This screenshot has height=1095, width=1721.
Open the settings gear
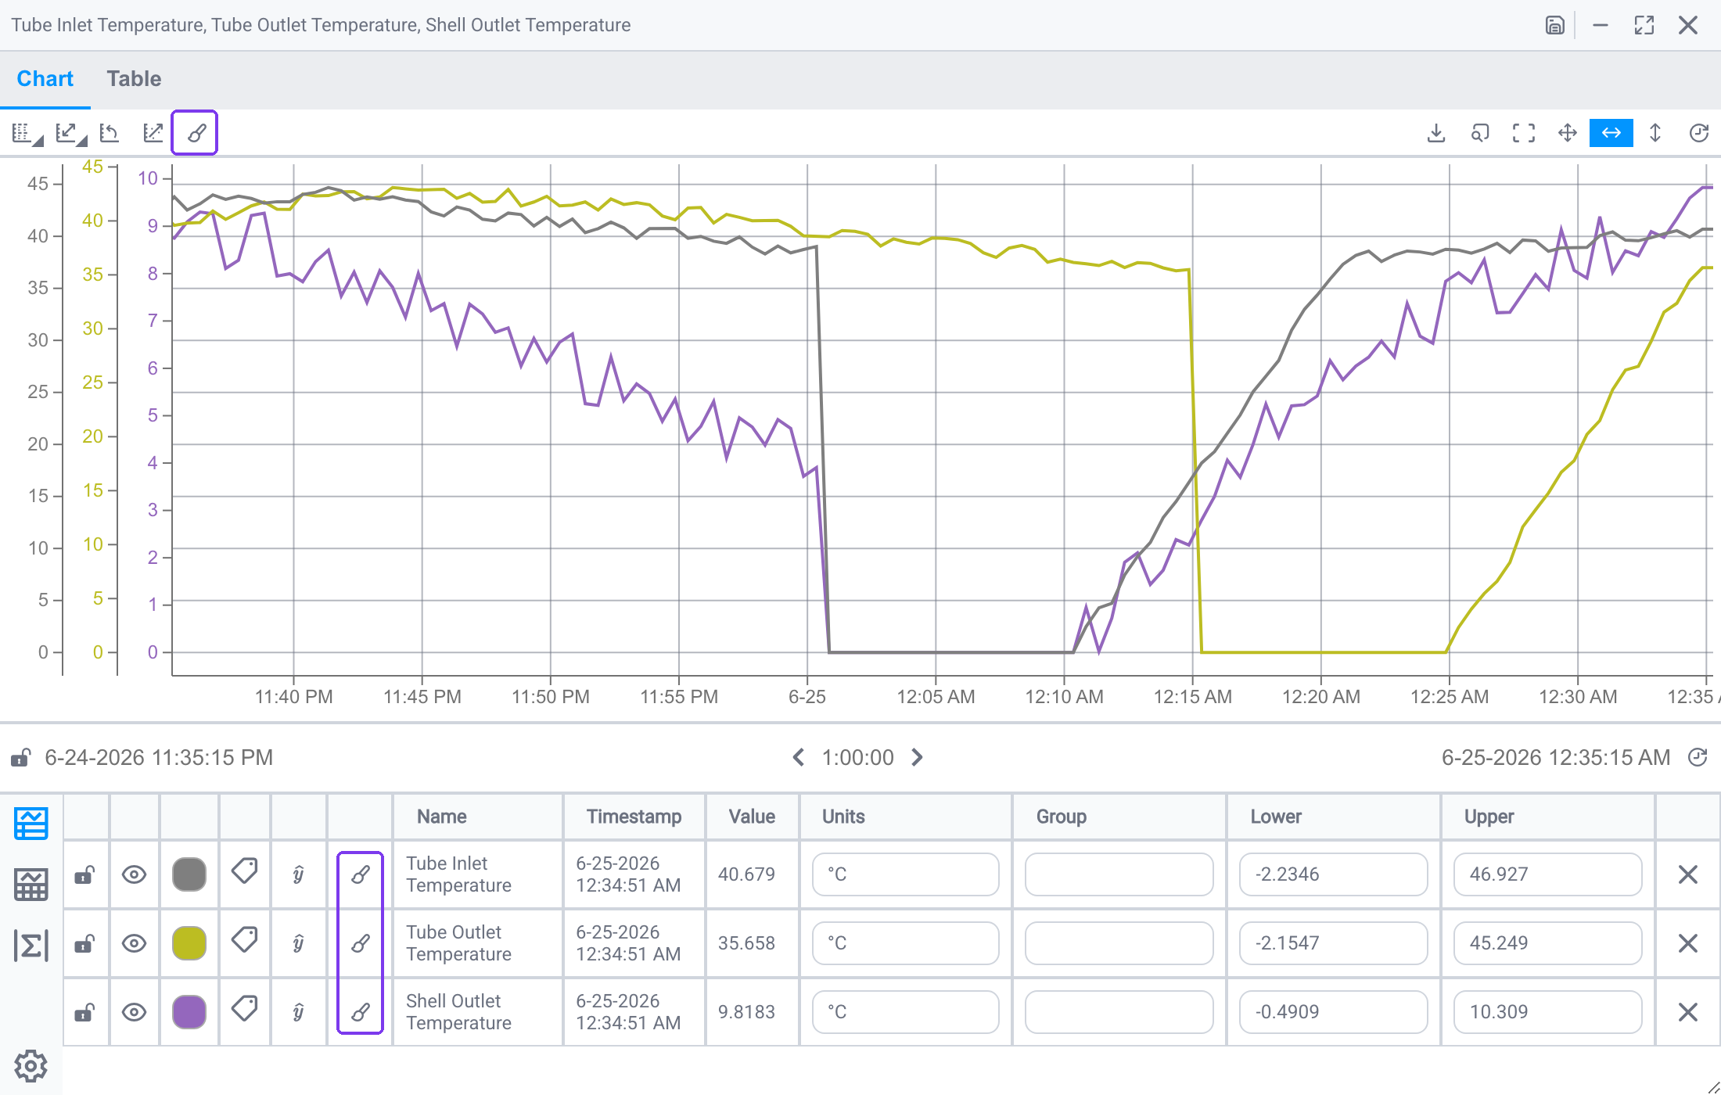pyautogui.click(x=31, y=1066)
